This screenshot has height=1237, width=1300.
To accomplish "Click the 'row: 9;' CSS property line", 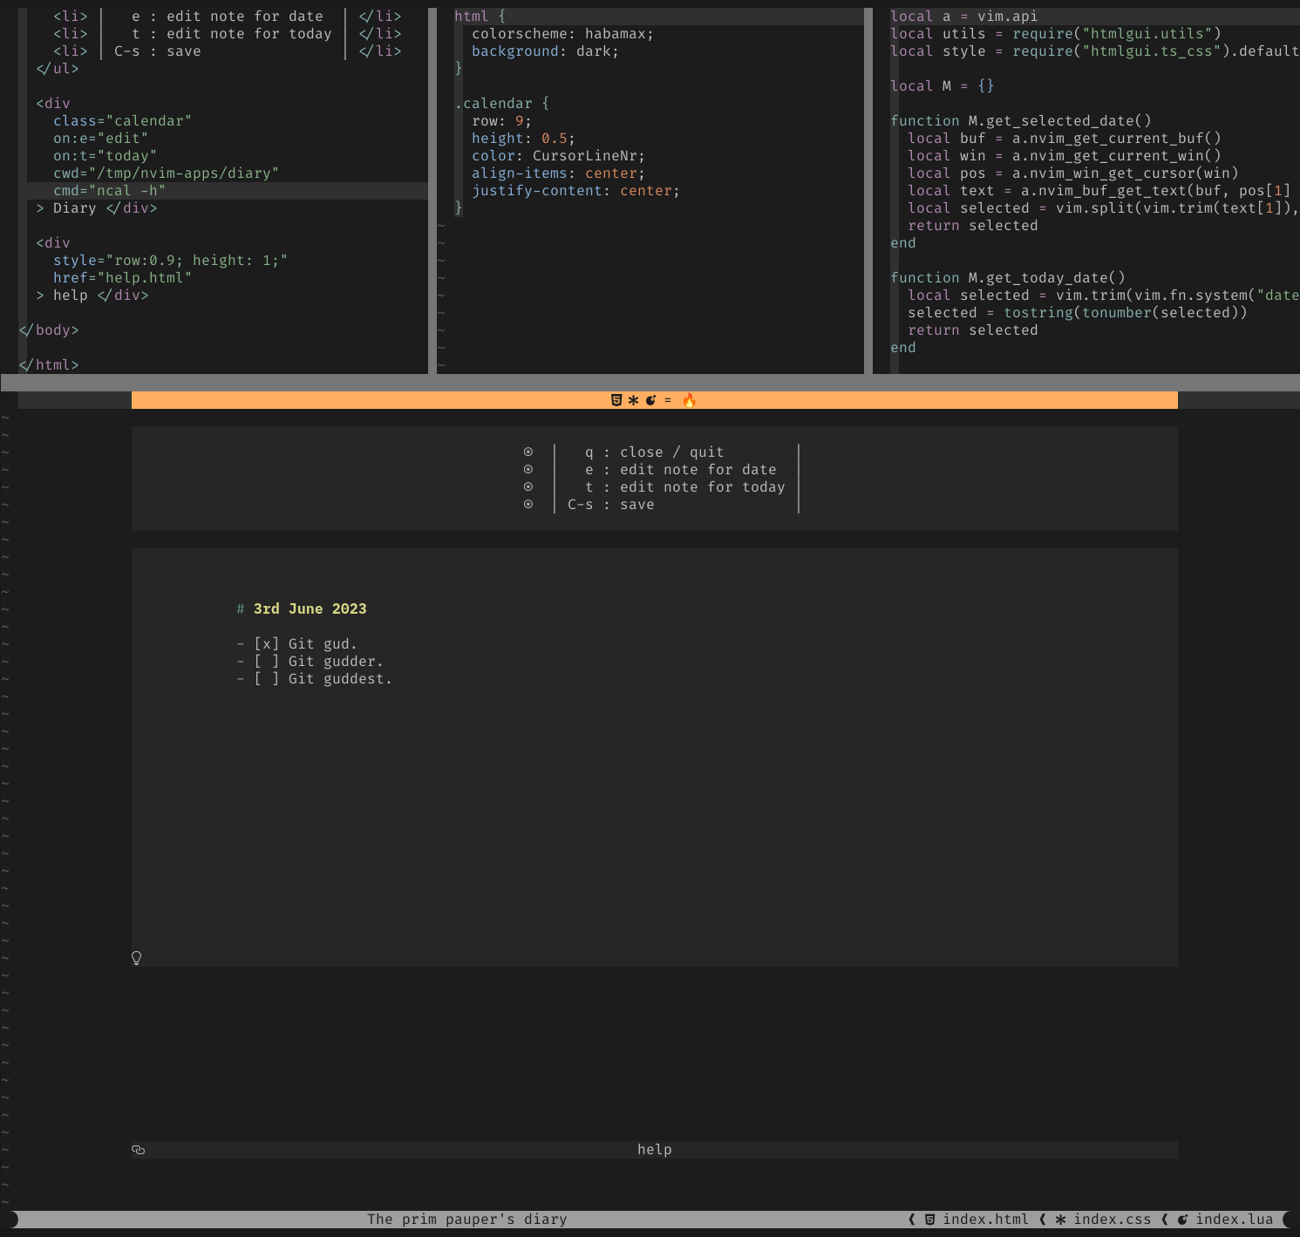I will click(502, 121).
